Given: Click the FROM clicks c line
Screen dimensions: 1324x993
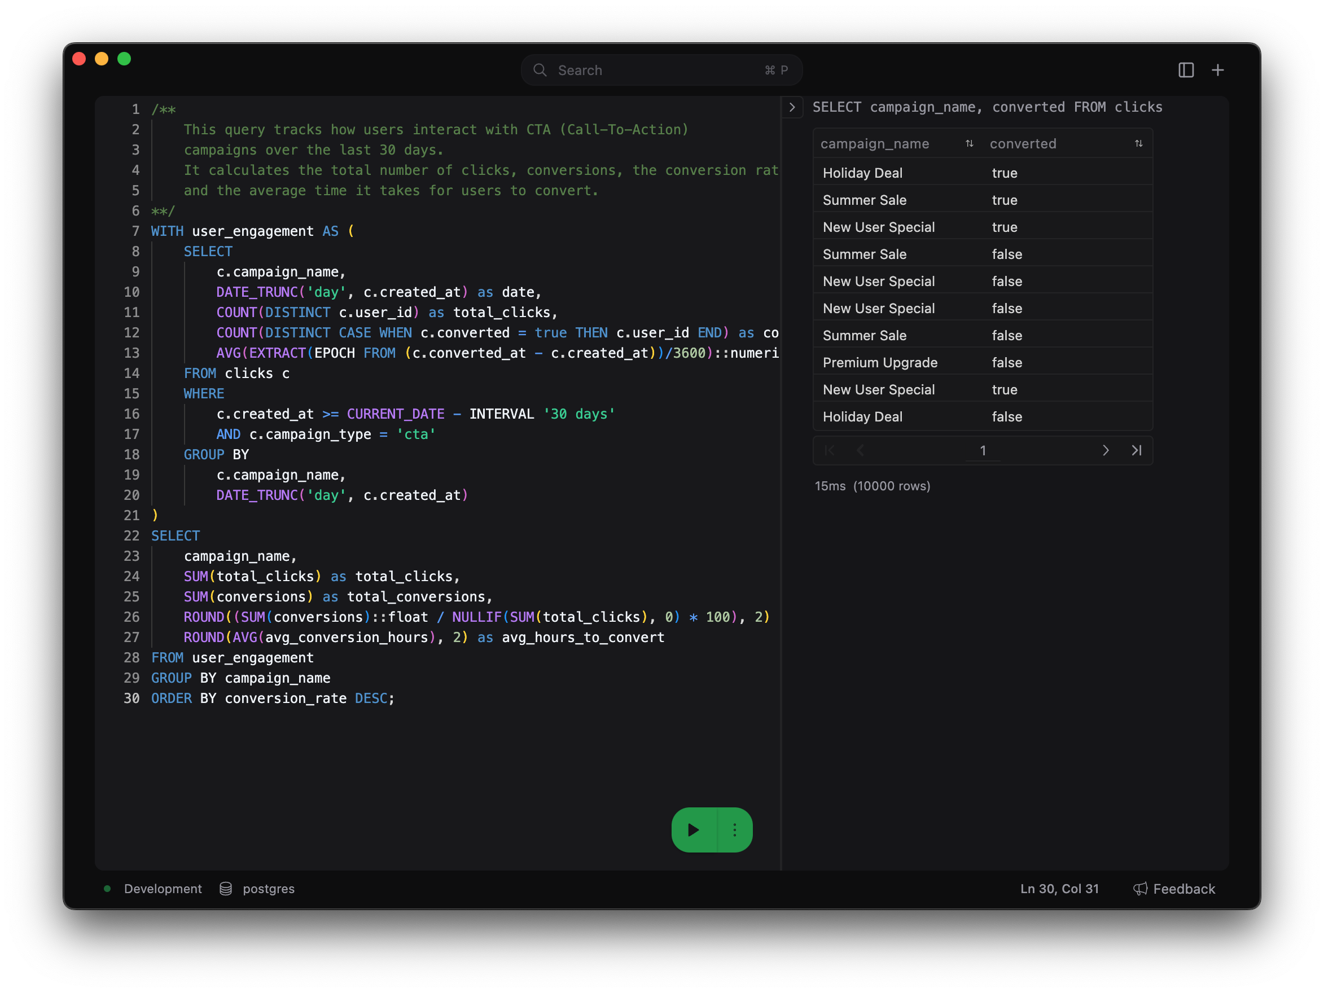Looking at the screenshot, I should [236, 374].
